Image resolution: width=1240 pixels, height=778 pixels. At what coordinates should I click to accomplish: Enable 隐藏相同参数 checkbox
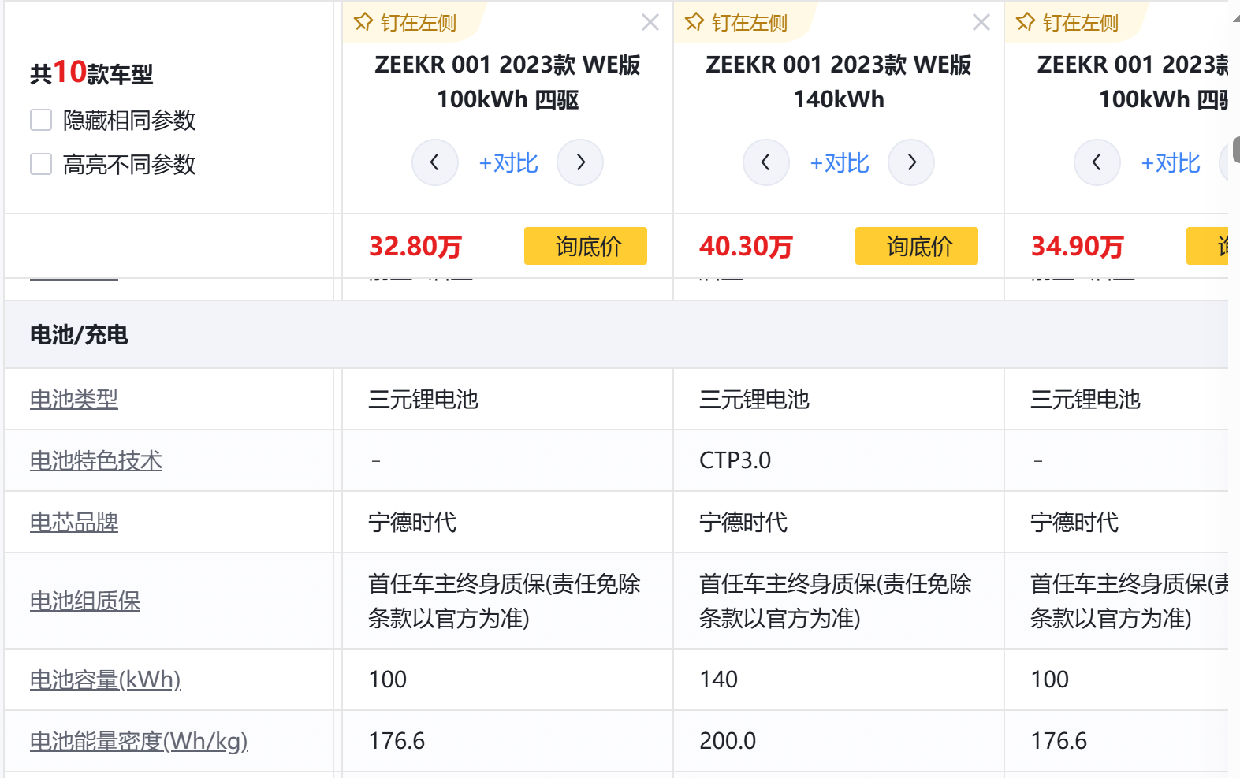[41, 120]
